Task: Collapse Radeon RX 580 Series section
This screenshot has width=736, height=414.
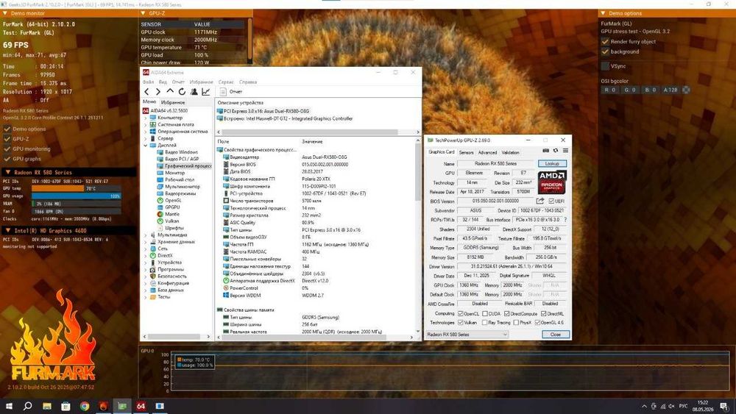Action: point(7,172)
